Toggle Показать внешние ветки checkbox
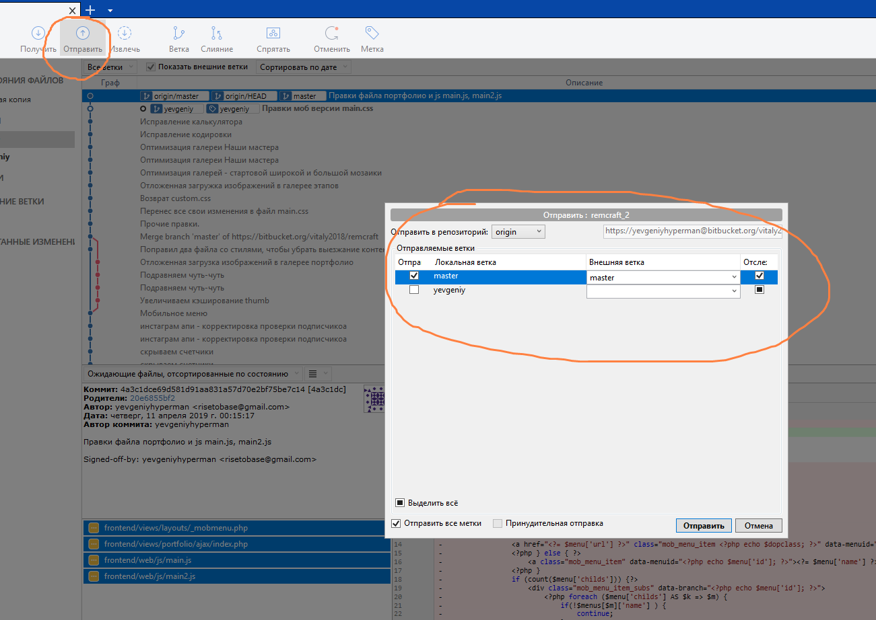The height and width of the screenshot is (620, 876). 151,67
